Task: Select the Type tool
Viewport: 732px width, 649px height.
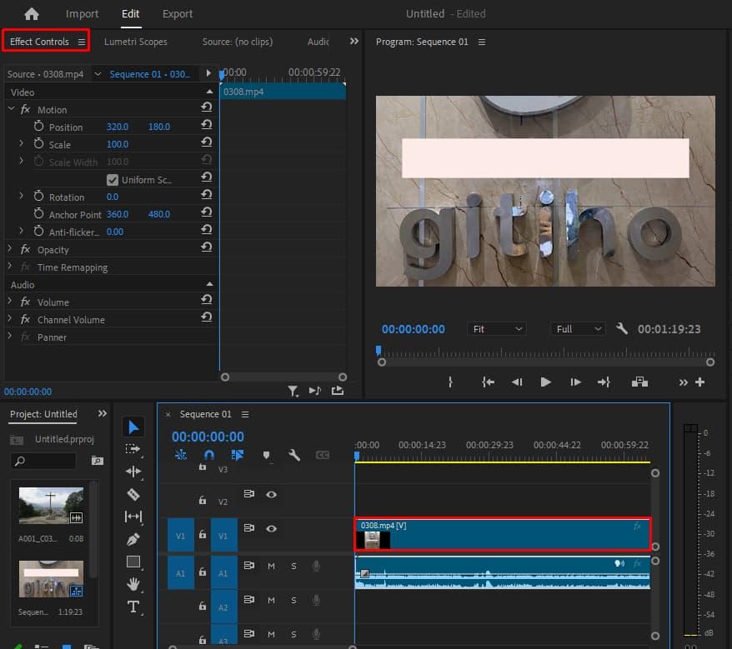Action: [x=133, y=606]
